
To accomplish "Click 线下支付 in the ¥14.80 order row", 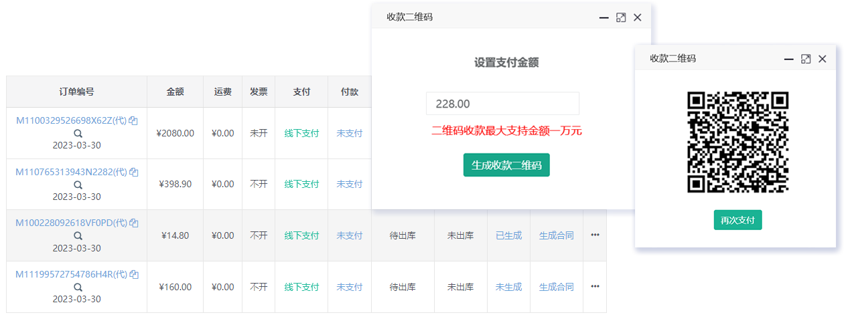I will [x=301, y=235].
